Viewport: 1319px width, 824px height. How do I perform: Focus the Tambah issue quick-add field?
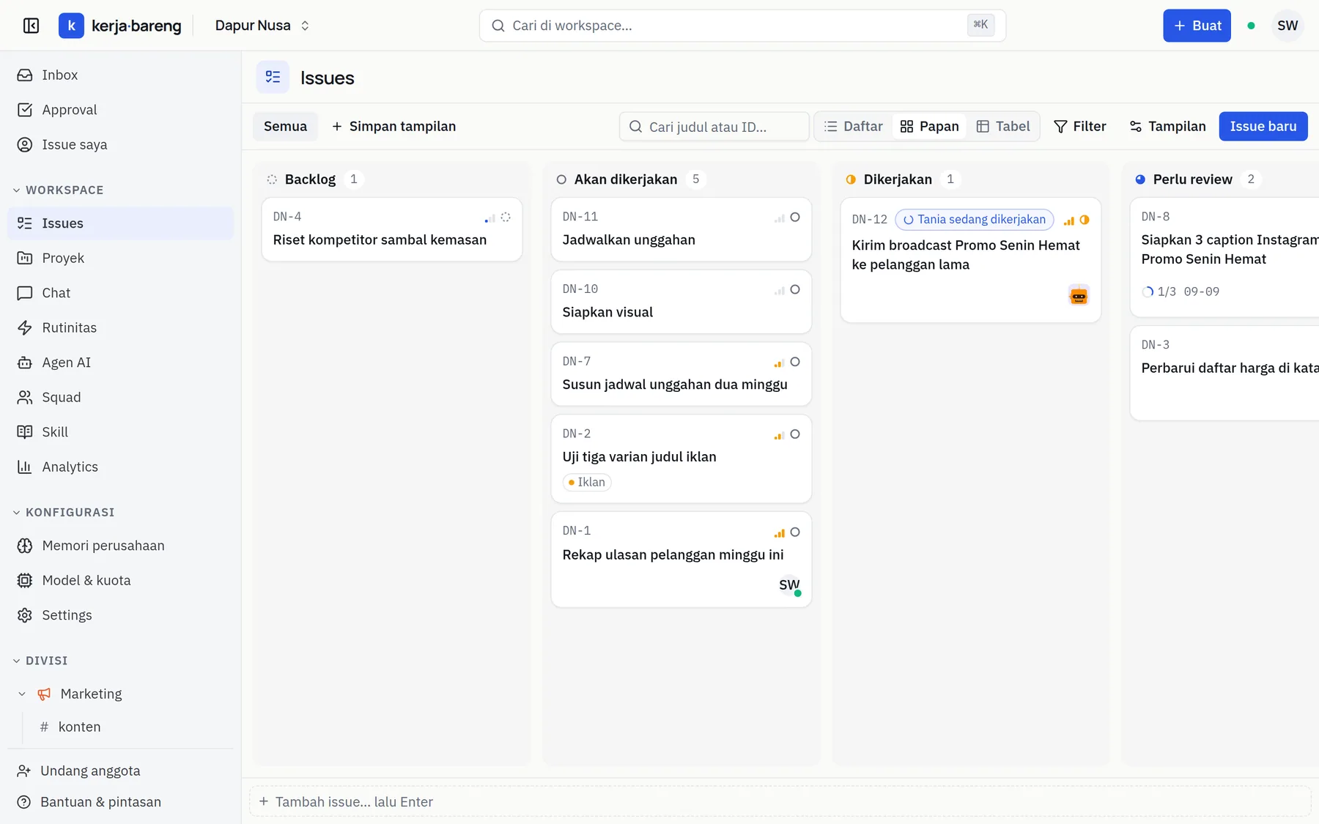click(780, 802)
